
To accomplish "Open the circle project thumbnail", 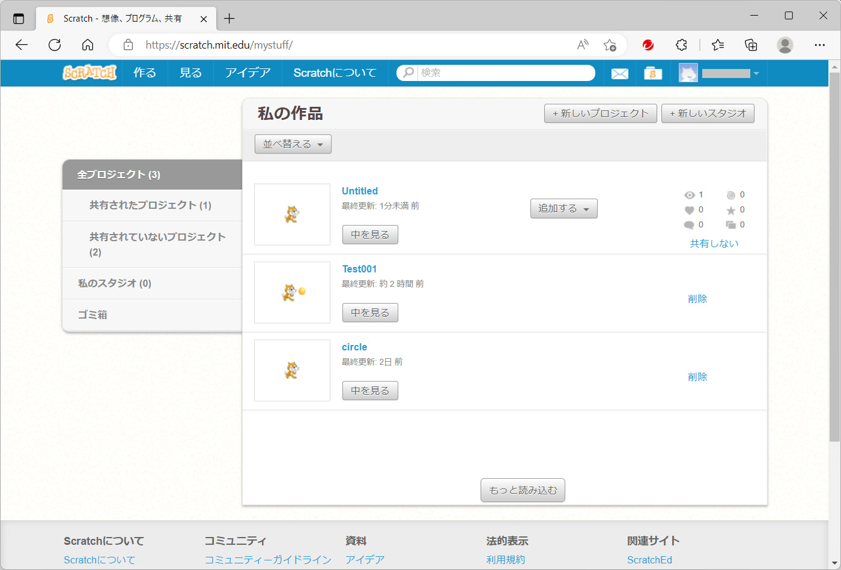I will [292, 370].
